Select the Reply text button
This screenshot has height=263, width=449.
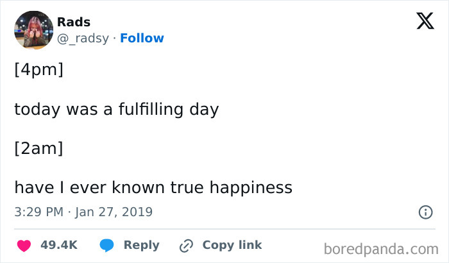click(142, 245)
